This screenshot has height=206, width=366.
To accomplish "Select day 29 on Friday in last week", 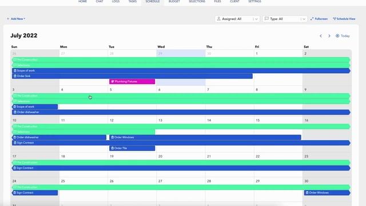I will 258,181.
